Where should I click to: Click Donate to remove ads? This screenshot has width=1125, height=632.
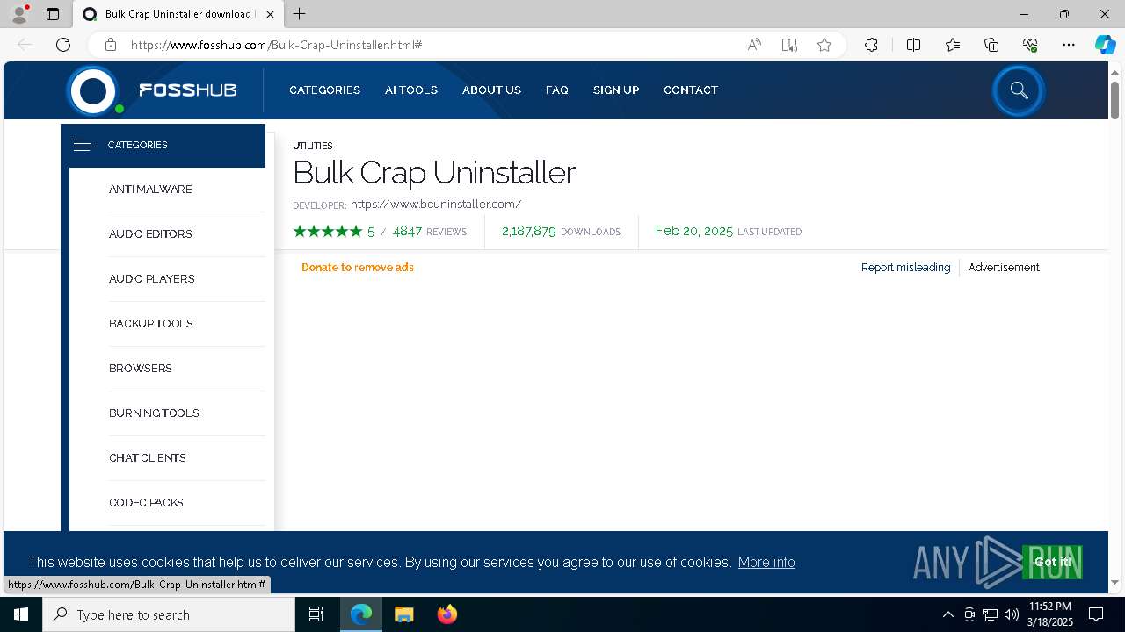pos(358,268)
